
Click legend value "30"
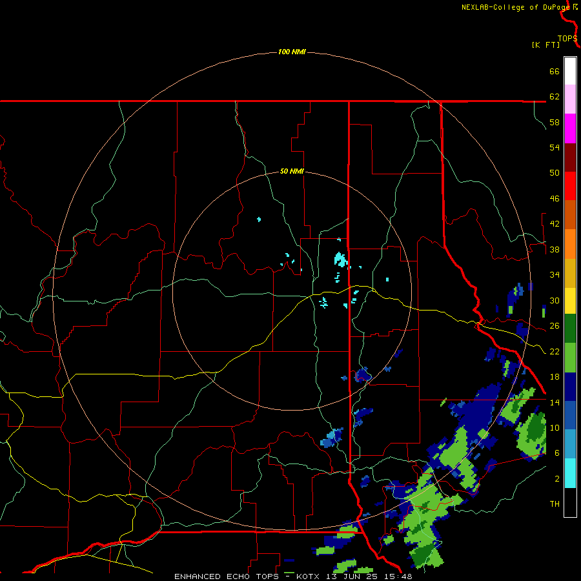[x=555, y=300]
